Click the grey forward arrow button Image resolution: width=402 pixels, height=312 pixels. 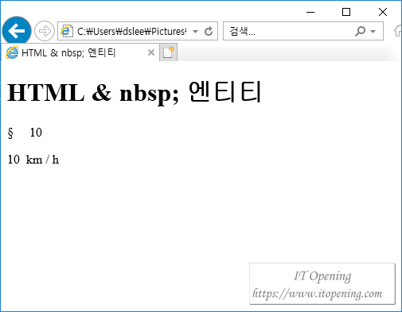point(45,31)
